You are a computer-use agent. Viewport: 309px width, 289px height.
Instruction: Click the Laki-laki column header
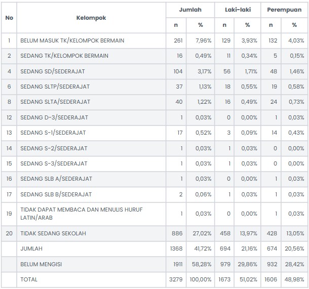click(238, 10)
